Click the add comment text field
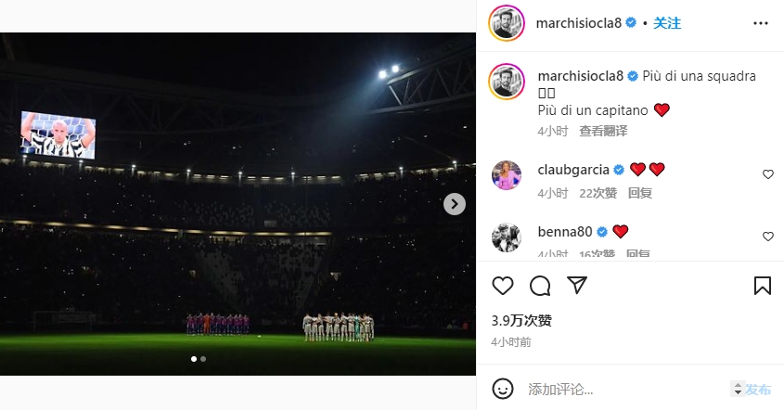This screenshot has width=784, height=410. tap(622, 389)
